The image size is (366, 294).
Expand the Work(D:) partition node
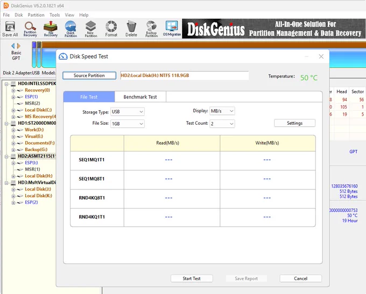point(13,130)
